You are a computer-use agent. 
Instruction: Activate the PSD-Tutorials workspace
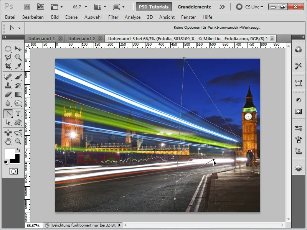tap(154, 7)
